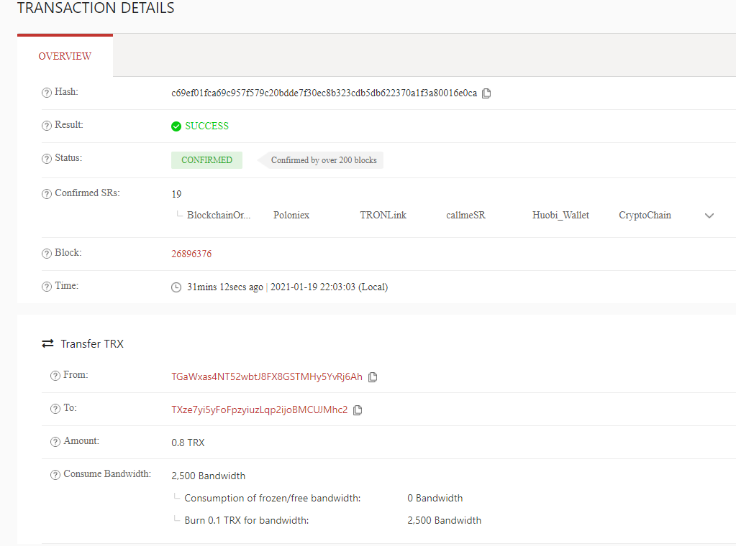Click the help icon next to Result
736x546 pixels.
point(47,125)
